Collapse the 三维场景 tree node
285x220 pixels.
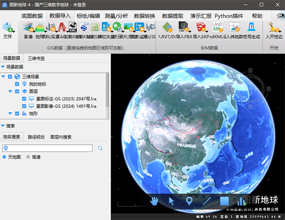(x=4, y=76)
